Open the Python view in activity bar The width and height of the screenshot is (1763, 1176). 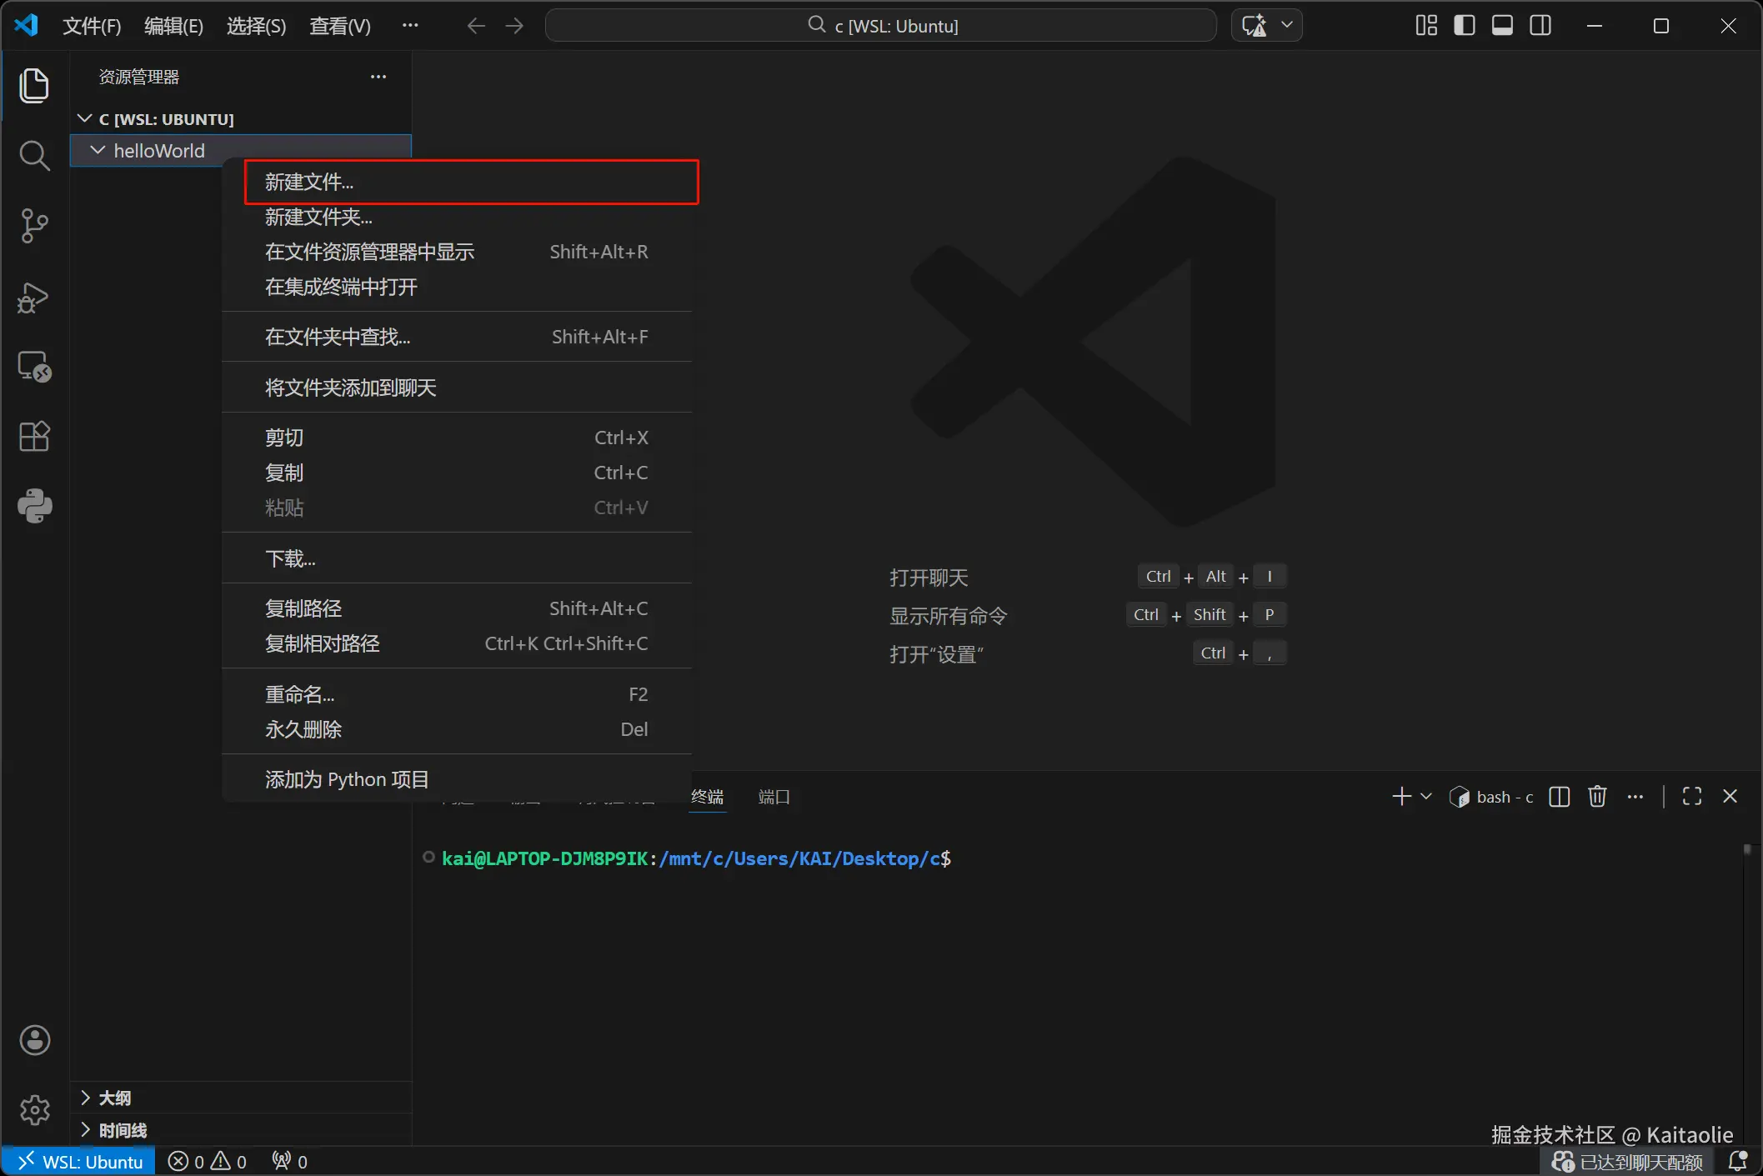(34, 506)
